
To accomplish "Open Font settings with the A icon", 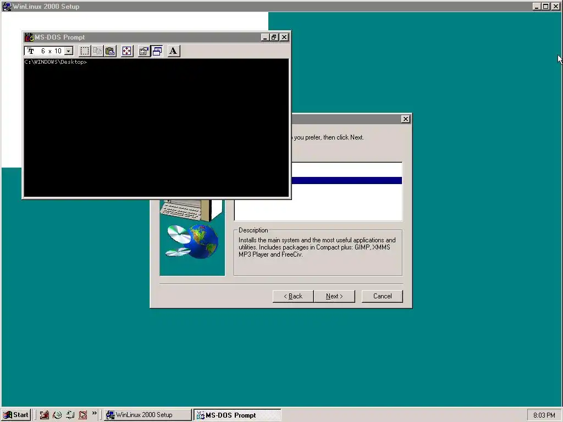I will (173, 51).
